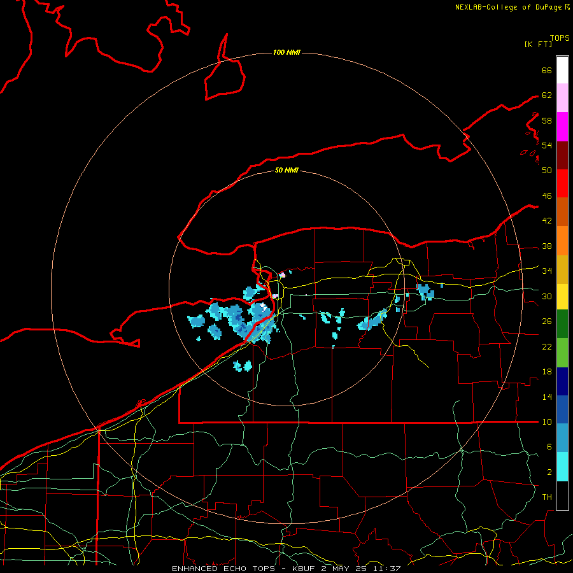The width and height of the screenshot is (573, 573).
Task: Click the "22" legend value
Action: [547, 347]
